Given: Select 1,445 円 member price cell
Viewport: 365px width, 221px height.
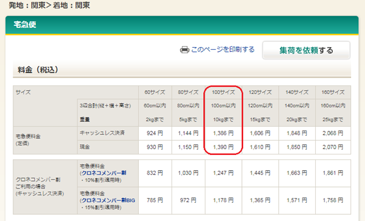Looking at the screenshot, I should click(260, 173).
